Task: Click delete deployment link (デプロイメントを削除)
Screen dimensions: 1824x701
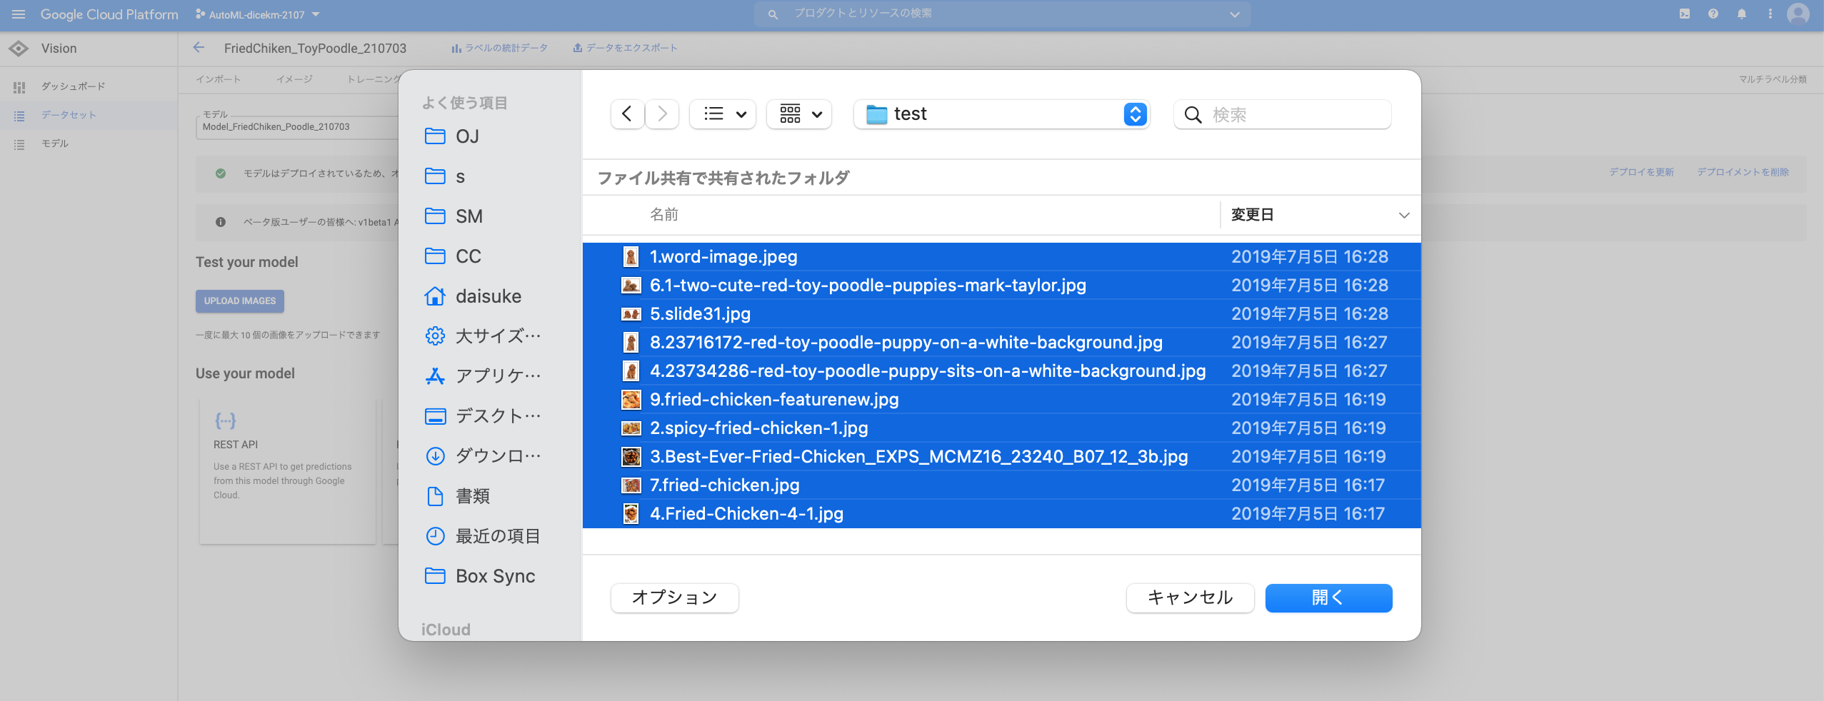Action: [1743, 172]
